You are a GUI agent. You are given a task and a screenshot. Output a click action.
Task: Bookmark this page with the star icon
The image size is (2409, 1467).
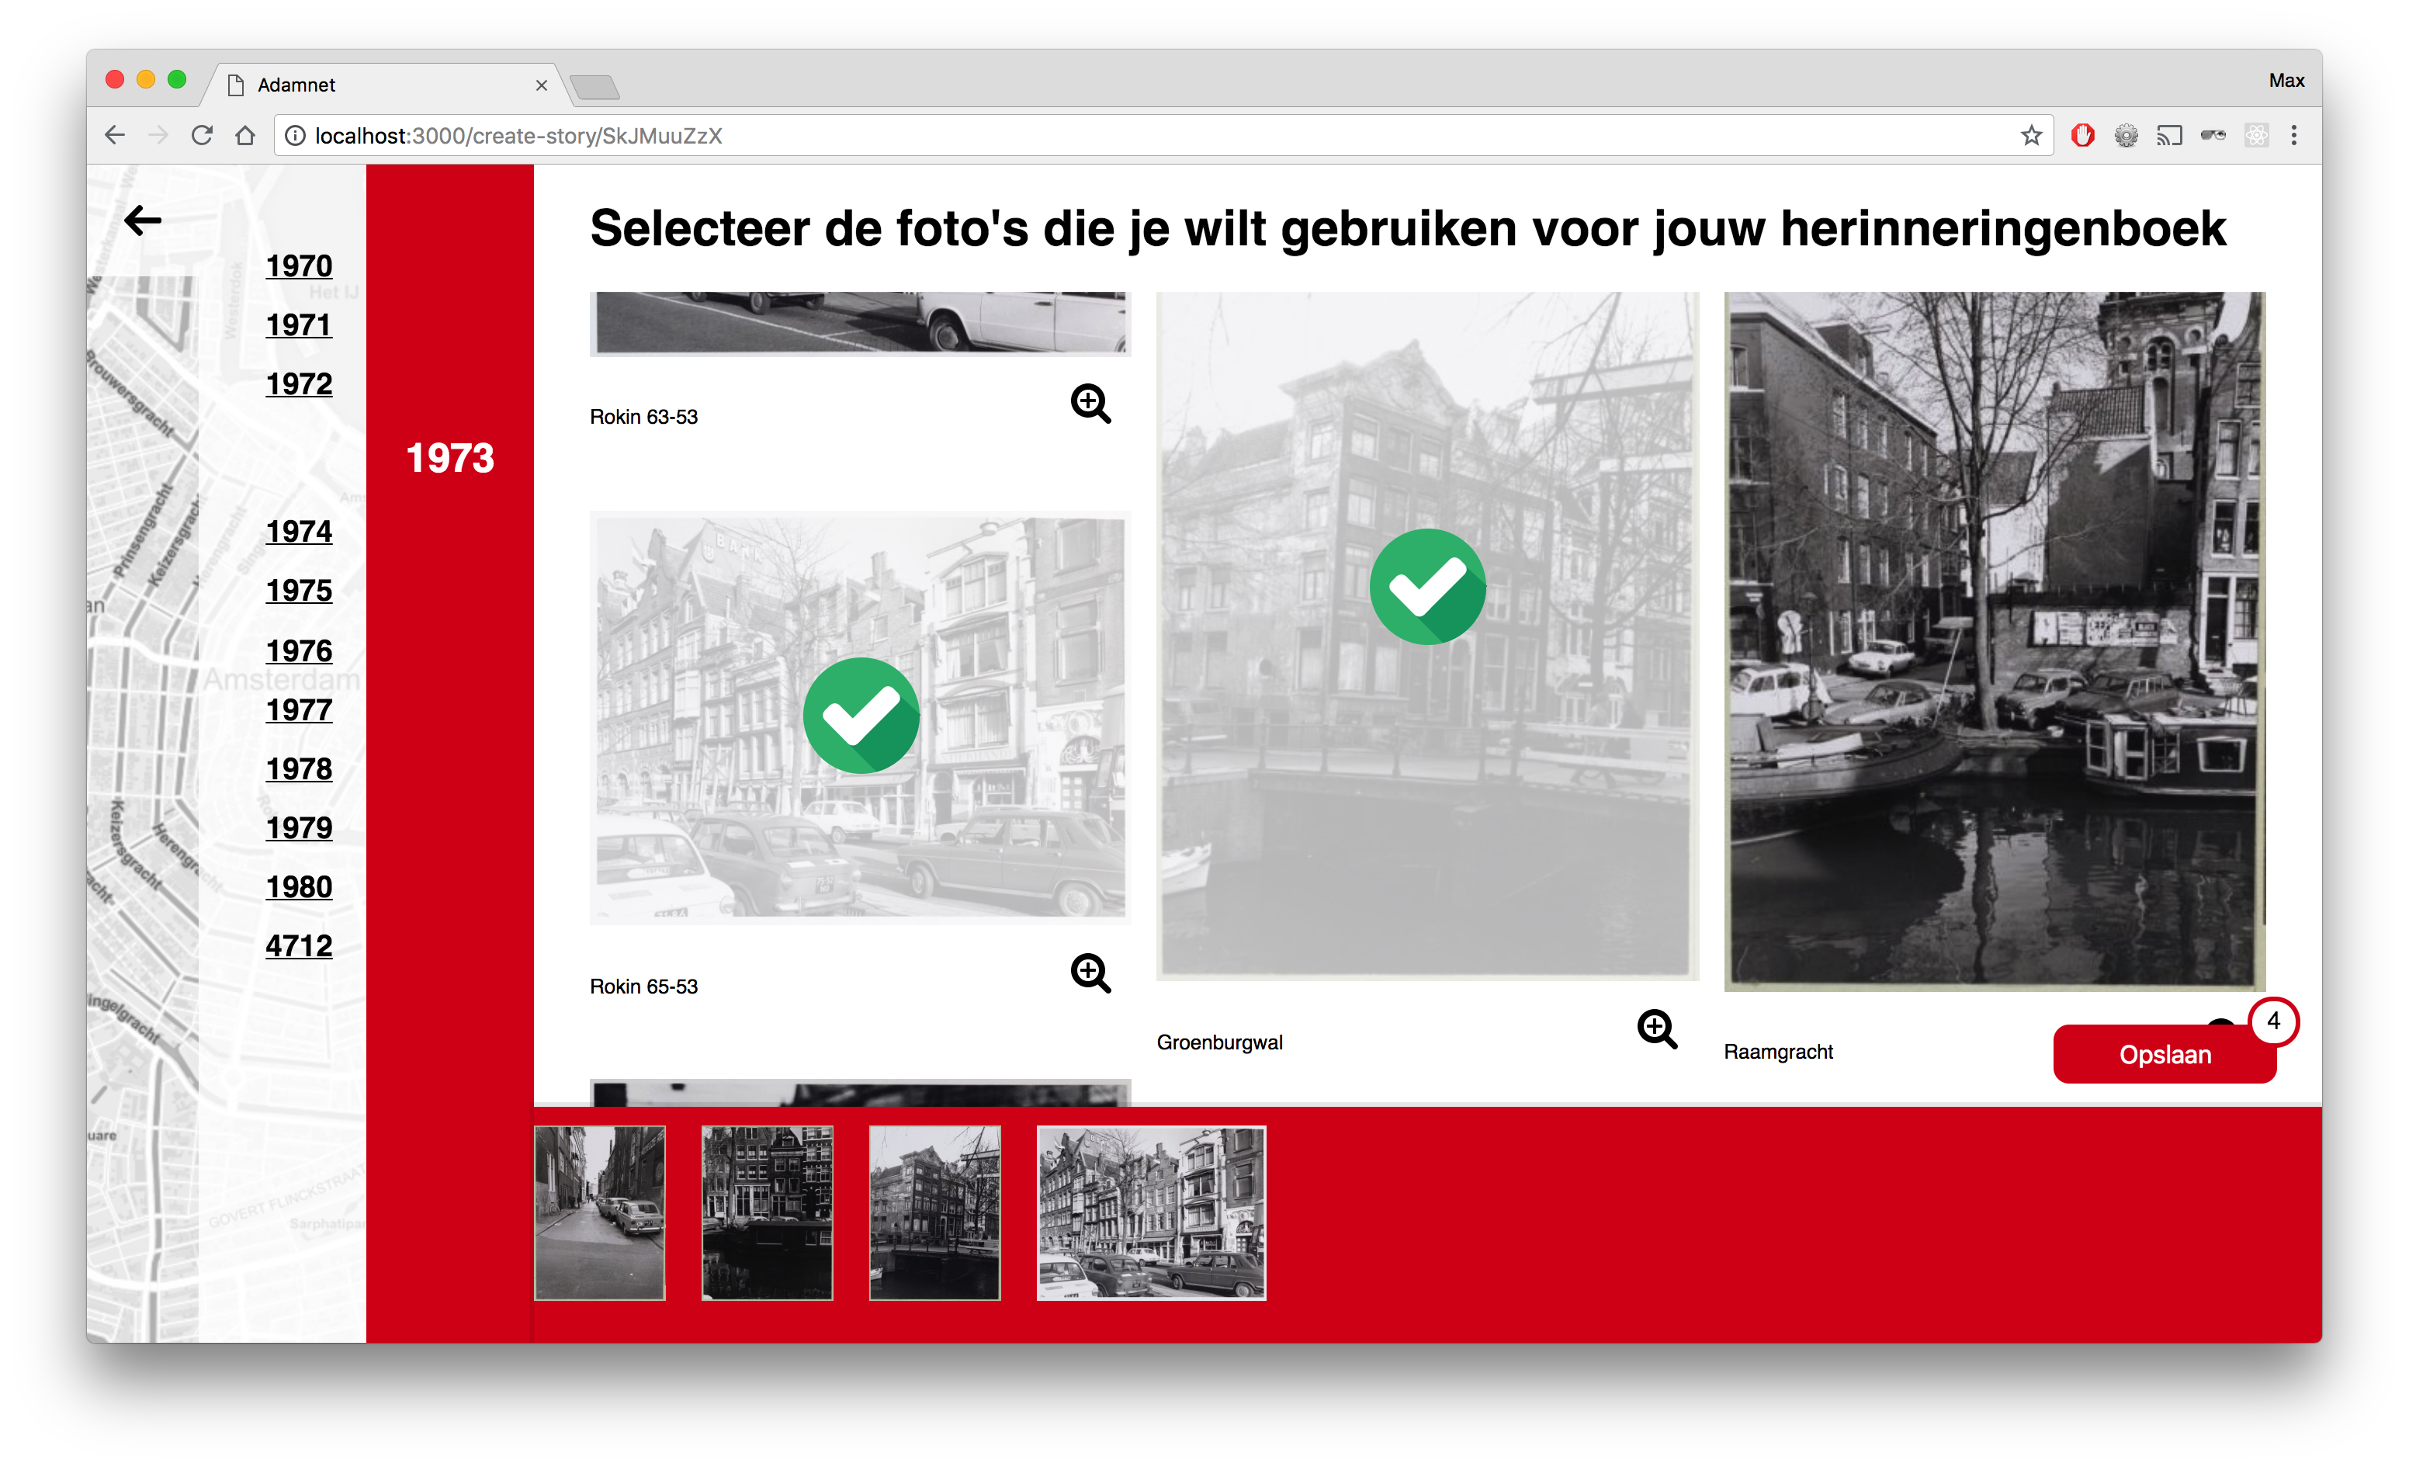pos(2030,136)
